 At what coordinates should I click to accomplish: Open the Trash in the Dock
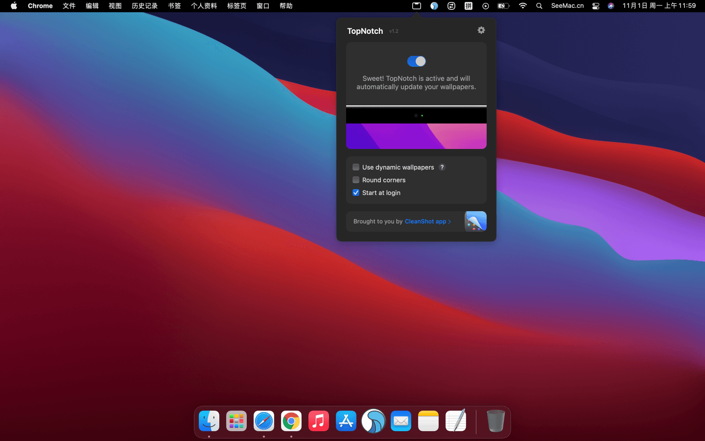click(x=495, y=421)
